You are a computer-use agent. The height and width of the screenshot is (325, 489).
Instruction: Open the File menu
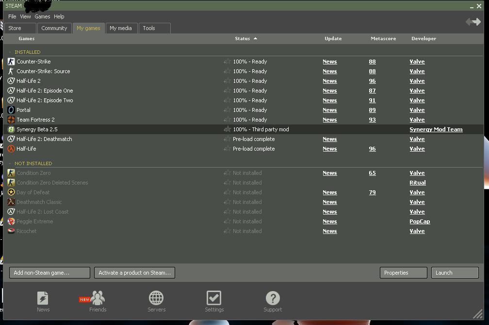coord(12,16)
